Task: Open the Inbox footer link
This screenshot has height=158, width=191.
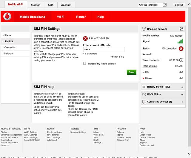Action: click(x=96, y=132)
